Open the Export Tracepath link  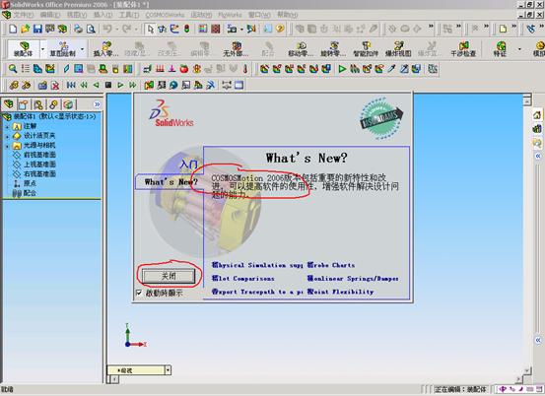[x=257, y=292]
